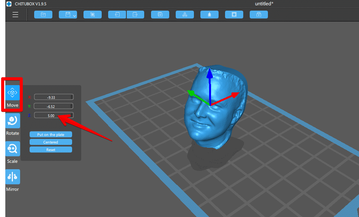Select the Rotate tool
The image size is (359, 217).
[x=13, y=120]
